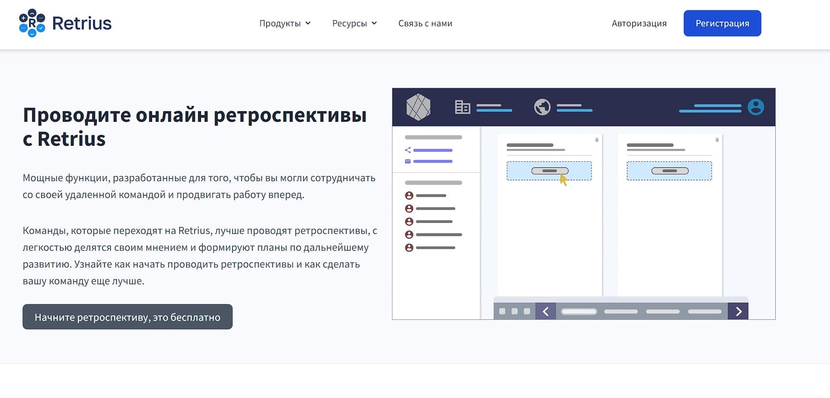Click the share icon in illustration sidebar
Screen dimensions: 830x398
pyautogui.click(x=408, y=150)
